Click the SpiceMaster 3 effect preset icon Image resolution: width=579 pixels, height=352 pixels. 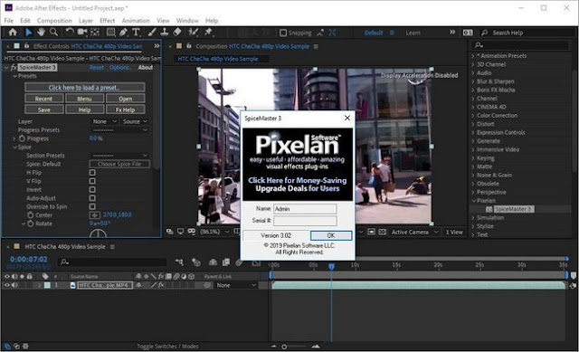click(x=489, y=209)
